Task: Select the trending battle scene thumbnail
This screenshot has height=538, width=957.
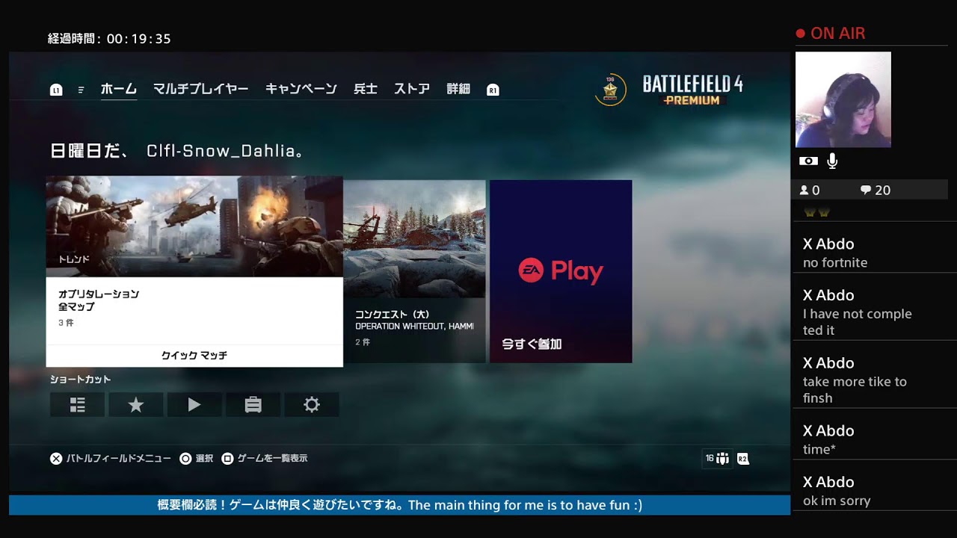Action: (x=194, y=226)
